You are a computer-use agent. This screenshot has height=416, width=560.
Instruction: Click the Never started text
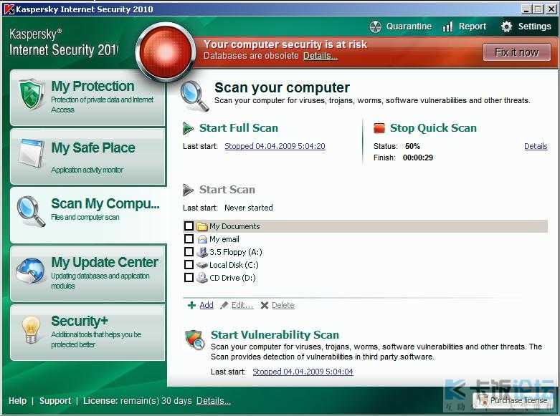(x=249, y=208)
